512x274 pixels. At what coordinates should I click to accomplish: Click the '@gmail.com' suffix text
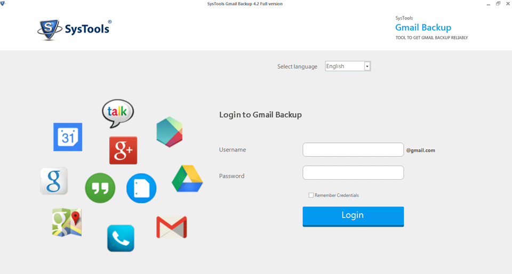[x=421, y=150]
